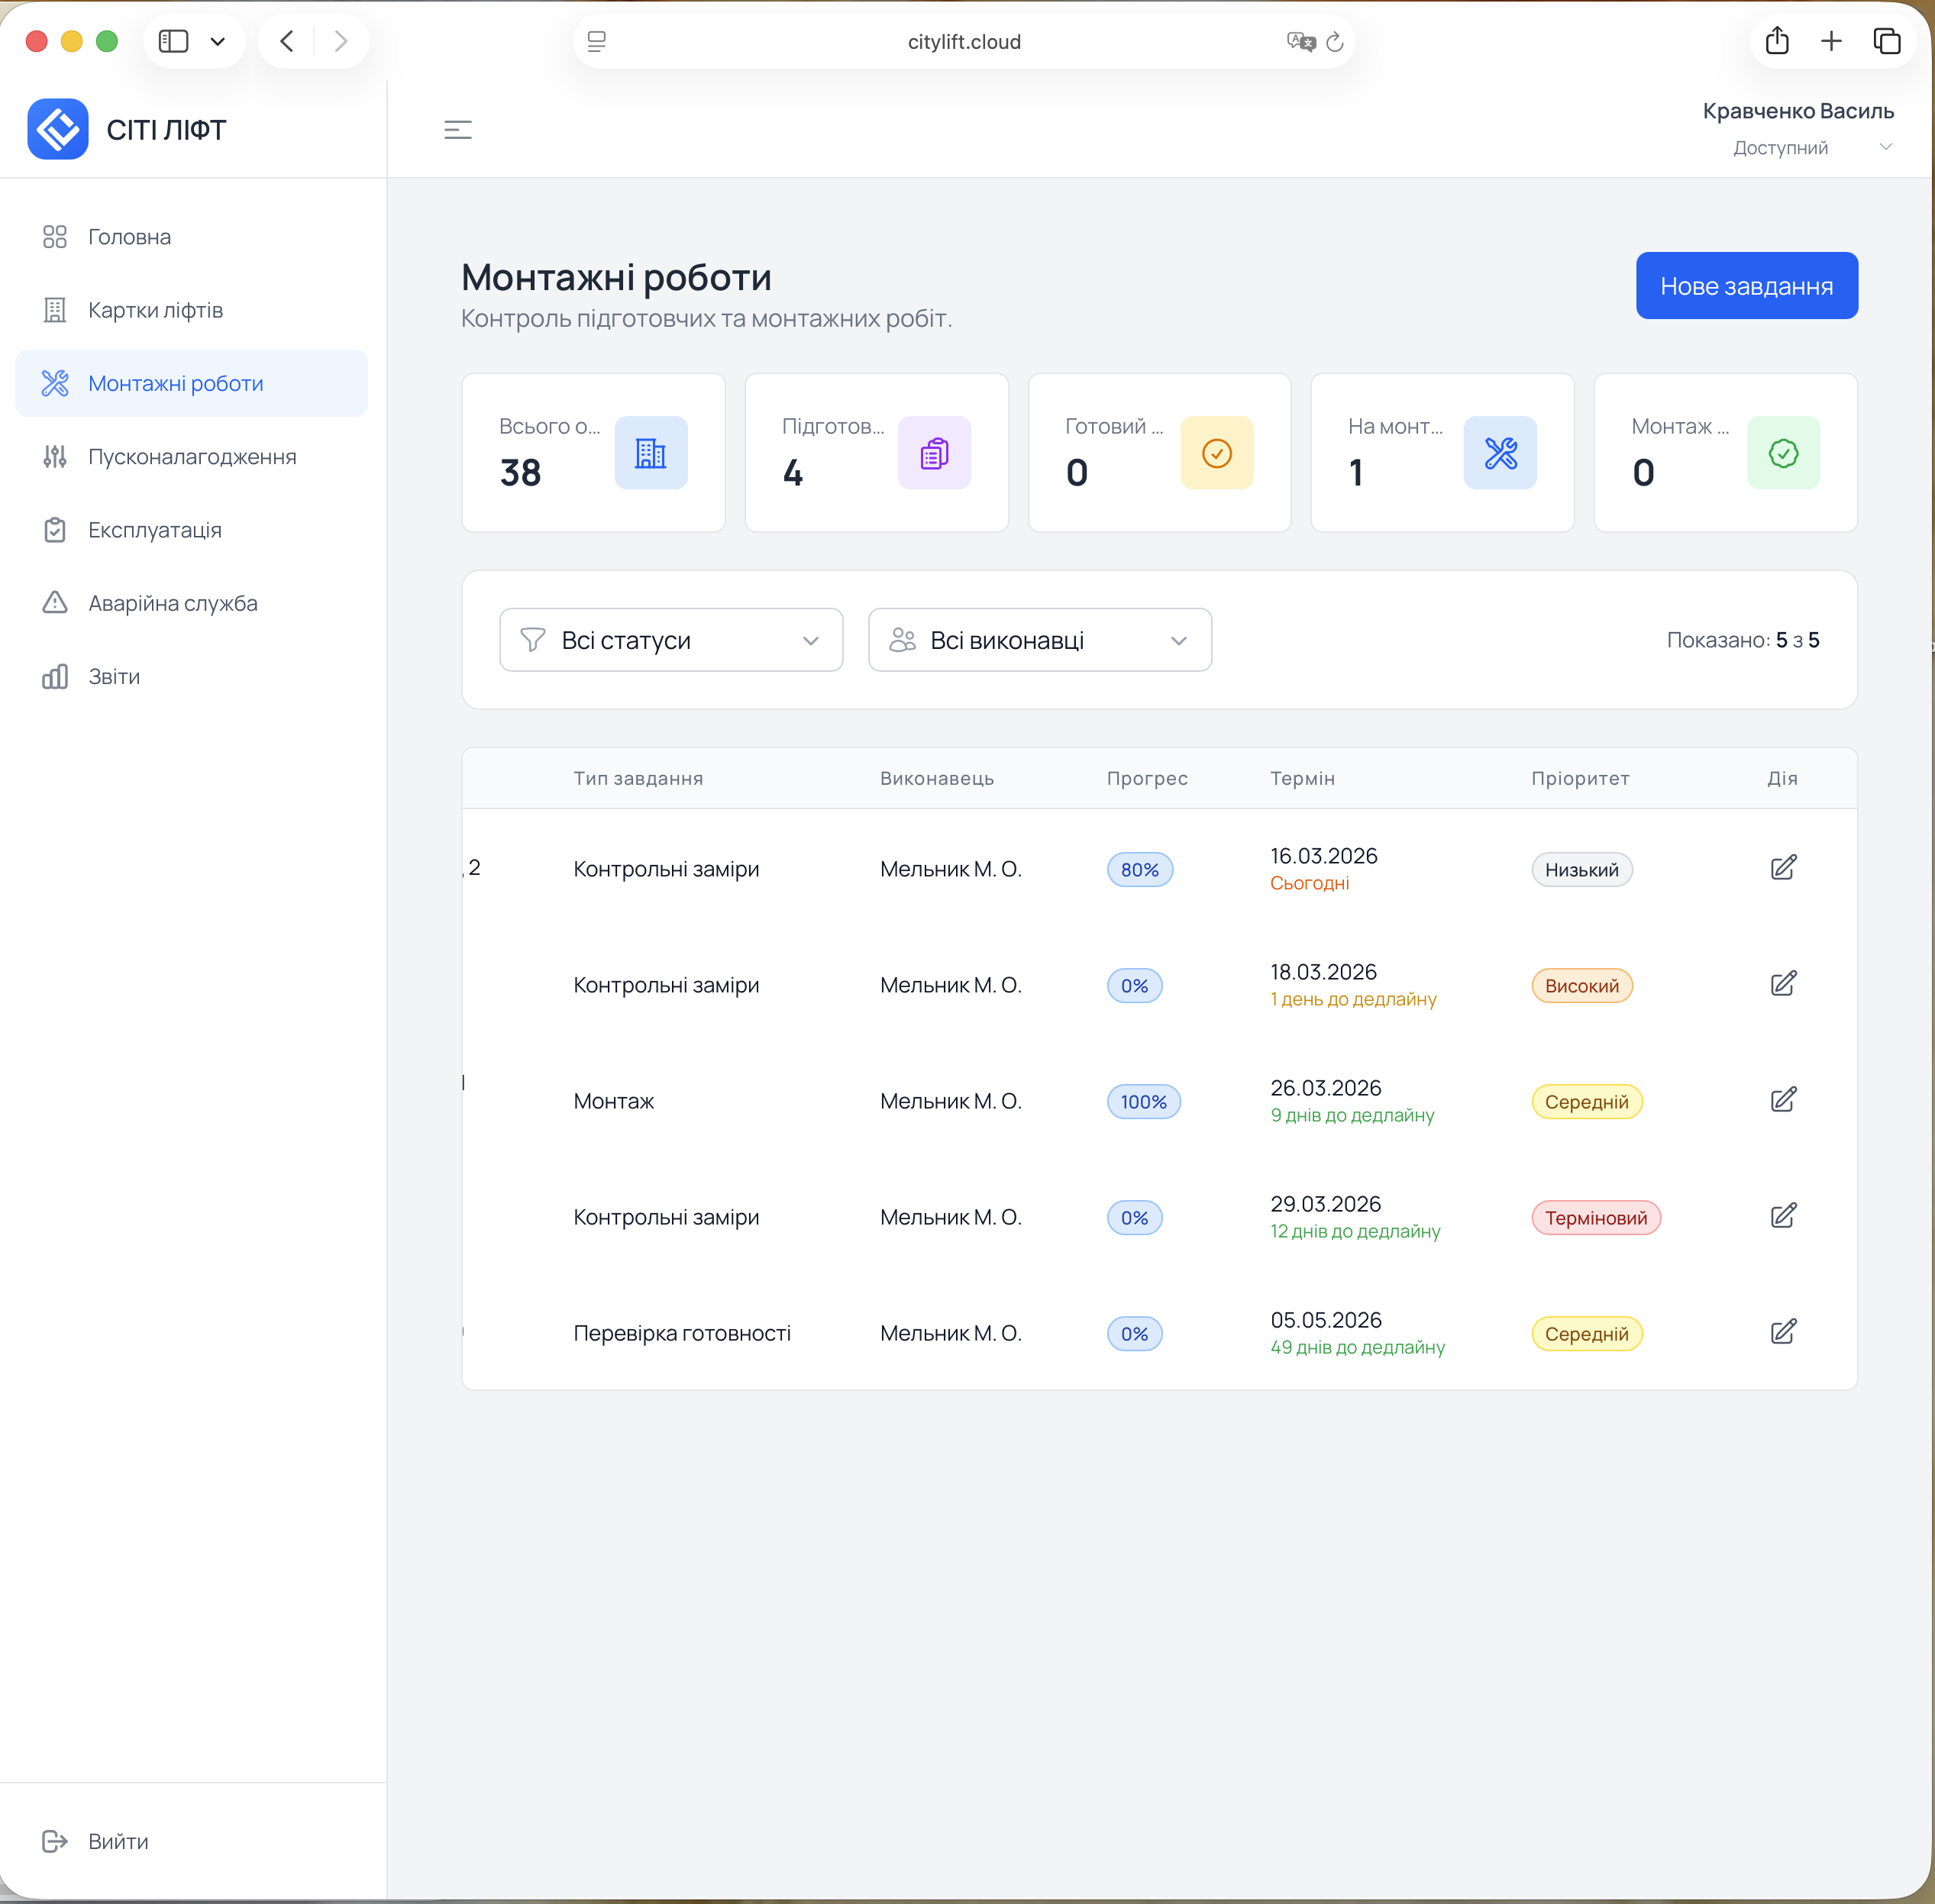Click edit icon for Монтаж task row
This screenshot has height=1904, width=1935.
point(1783,1100)
